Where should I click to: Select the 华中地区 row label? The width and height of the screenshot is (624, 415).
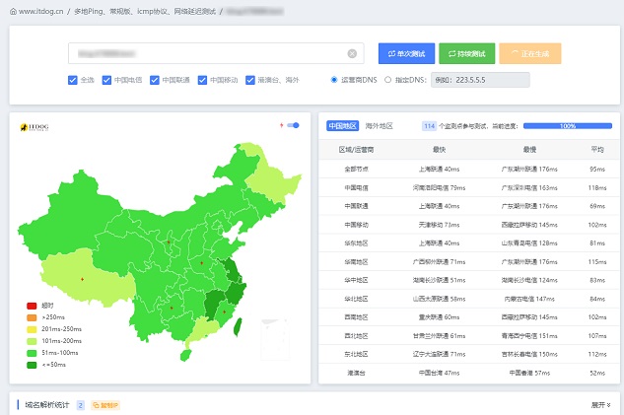[x=356, y=280]
